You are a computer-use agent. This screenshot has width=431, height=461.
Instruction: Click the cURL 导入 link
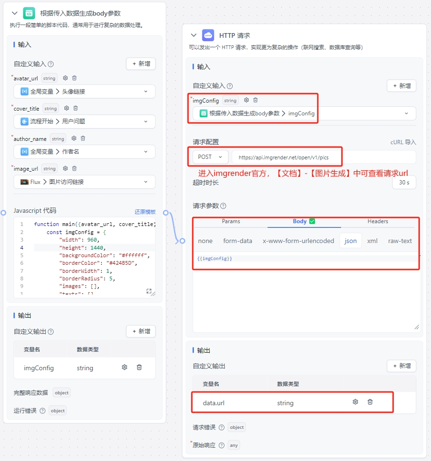pyautogui.click(x=403, y=142)
